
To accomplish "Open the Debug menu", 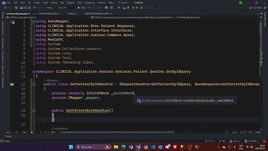I will (x=54, y=3).
